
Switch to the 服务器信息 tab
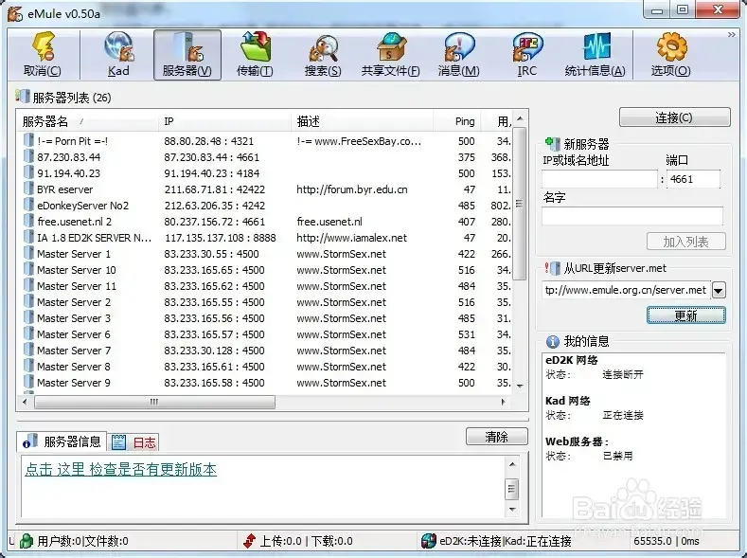click(62, 441)
